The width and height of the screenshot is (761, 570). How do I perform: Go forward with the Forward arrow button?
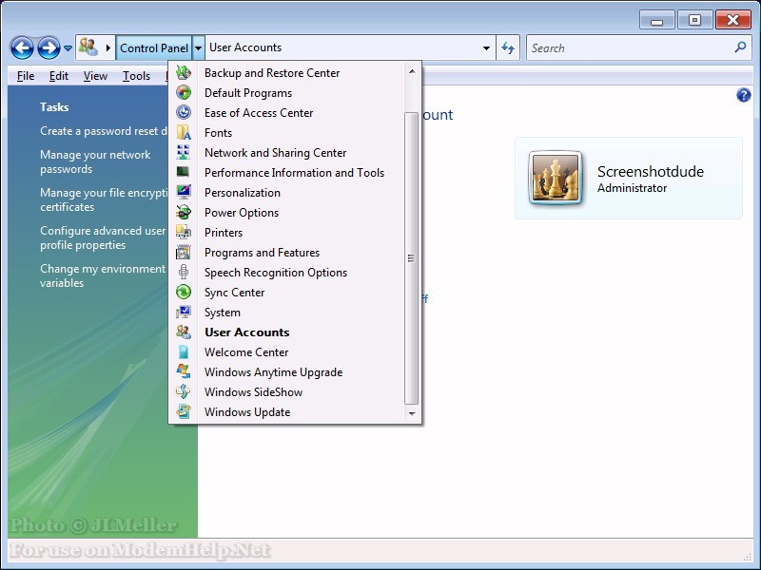[x=49, y=48]
